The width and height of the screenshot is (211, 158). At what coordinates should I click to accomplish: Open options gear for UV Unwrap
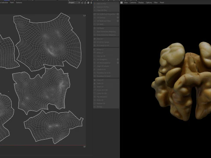tap(118, 18)
